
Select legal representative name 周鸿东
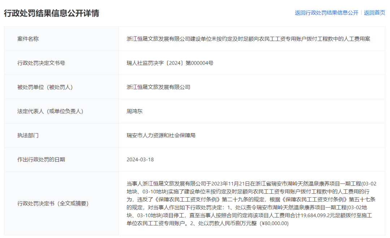click(x=135, y=111)
